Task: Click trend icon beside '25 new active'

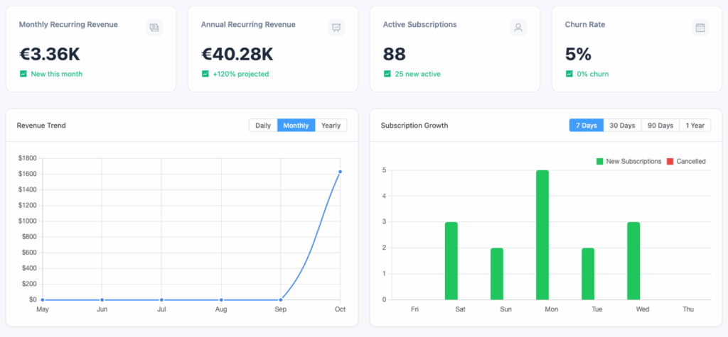Action: [387, 74]
